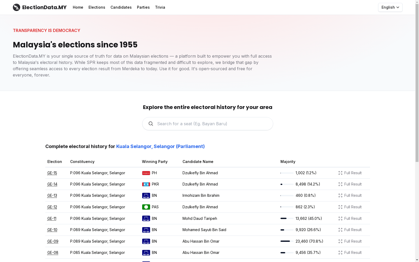The image size is (419, 262).
Task: Click expand icon for GE-09 full result
Action: (x=340, y=241)
